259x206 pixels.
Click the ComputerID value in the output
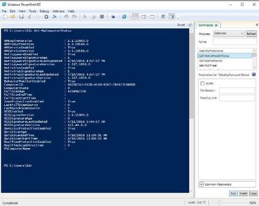point(102,84)
